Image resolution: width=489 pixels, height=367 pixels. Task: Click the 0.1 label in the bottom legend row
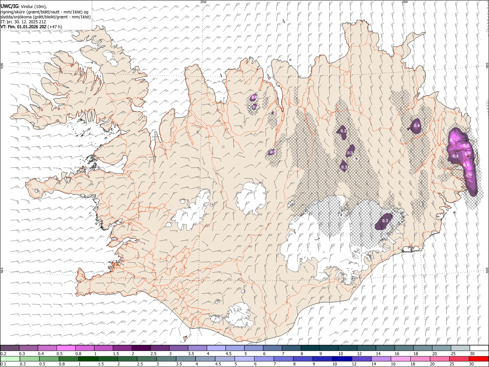[3, 364]
